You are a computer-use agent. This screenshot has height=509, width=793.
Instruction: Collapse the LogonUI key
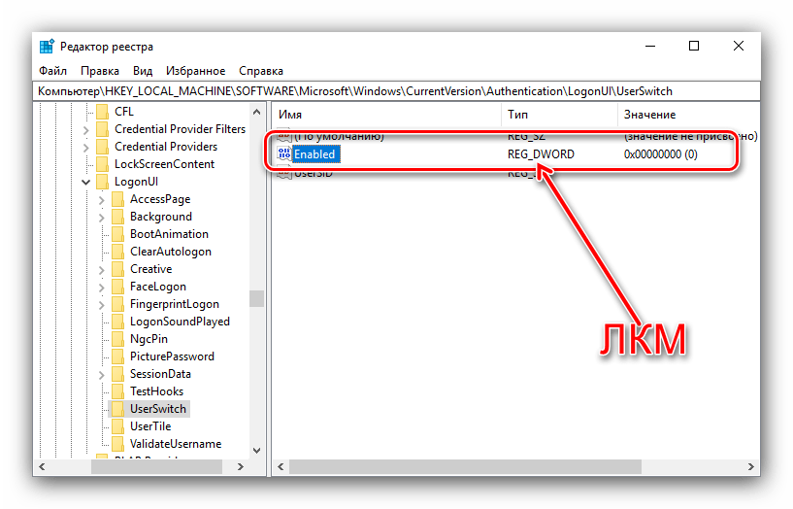coord(86,183)
